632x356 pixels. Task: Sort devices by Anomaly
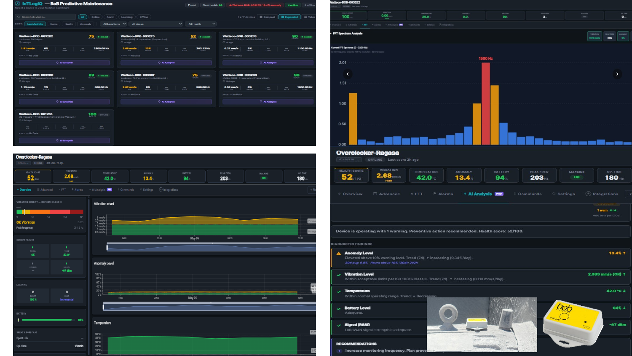click(x=86, y=24)
